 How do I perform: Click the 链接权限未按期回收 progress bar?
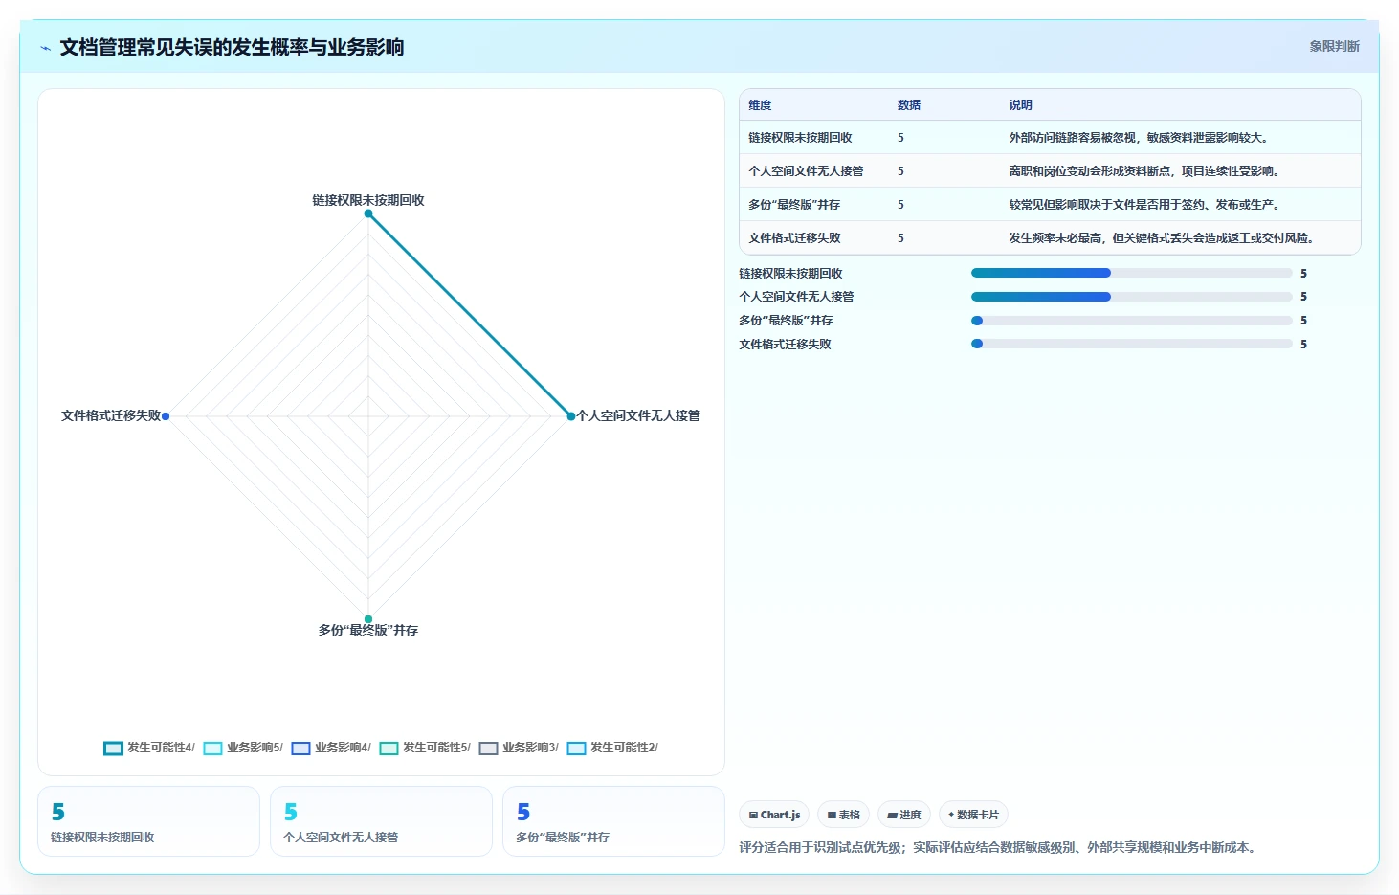click(x=1131, y=273)
